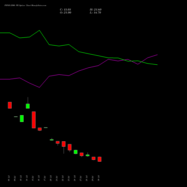Click the low price value L: 14.70
The height and width of the screenshot is (187, 187).
click(x=95, y=13)
